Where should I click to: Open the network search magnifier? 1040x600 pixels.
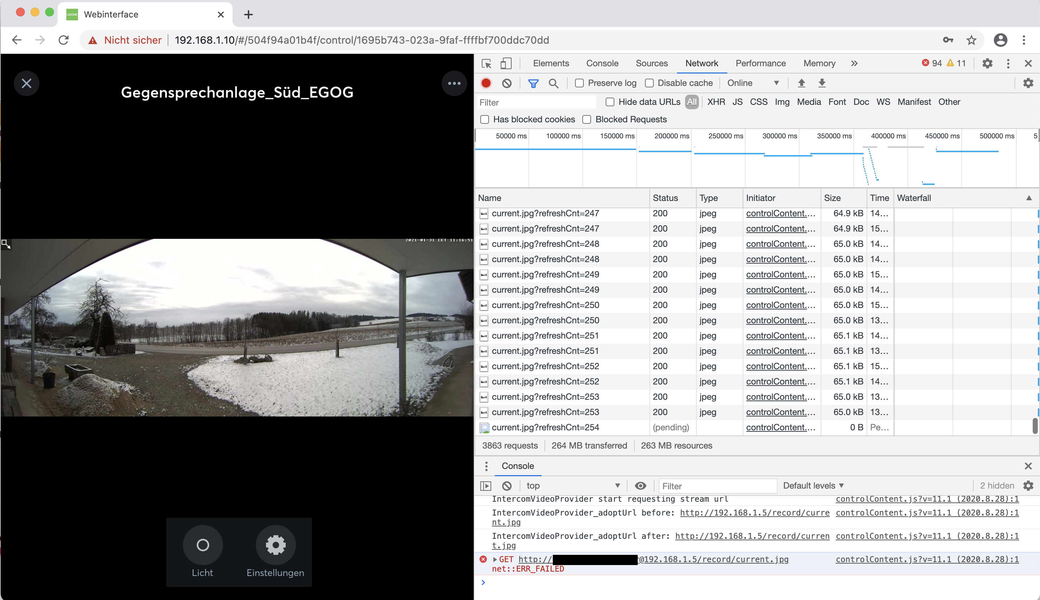[x=554, y=84]
